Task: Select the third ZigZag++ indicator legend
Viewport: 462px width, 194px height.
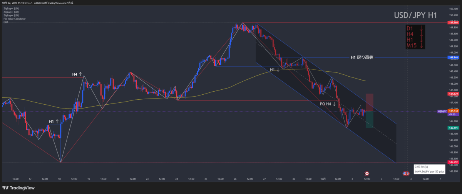Action: pos(11,15)
